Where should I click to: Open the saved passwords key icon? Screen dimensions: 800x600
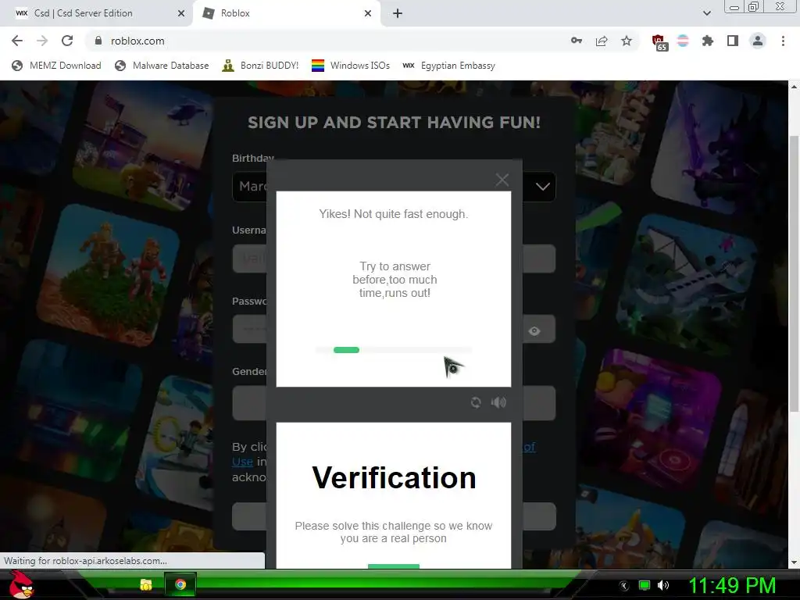[577, 41]
